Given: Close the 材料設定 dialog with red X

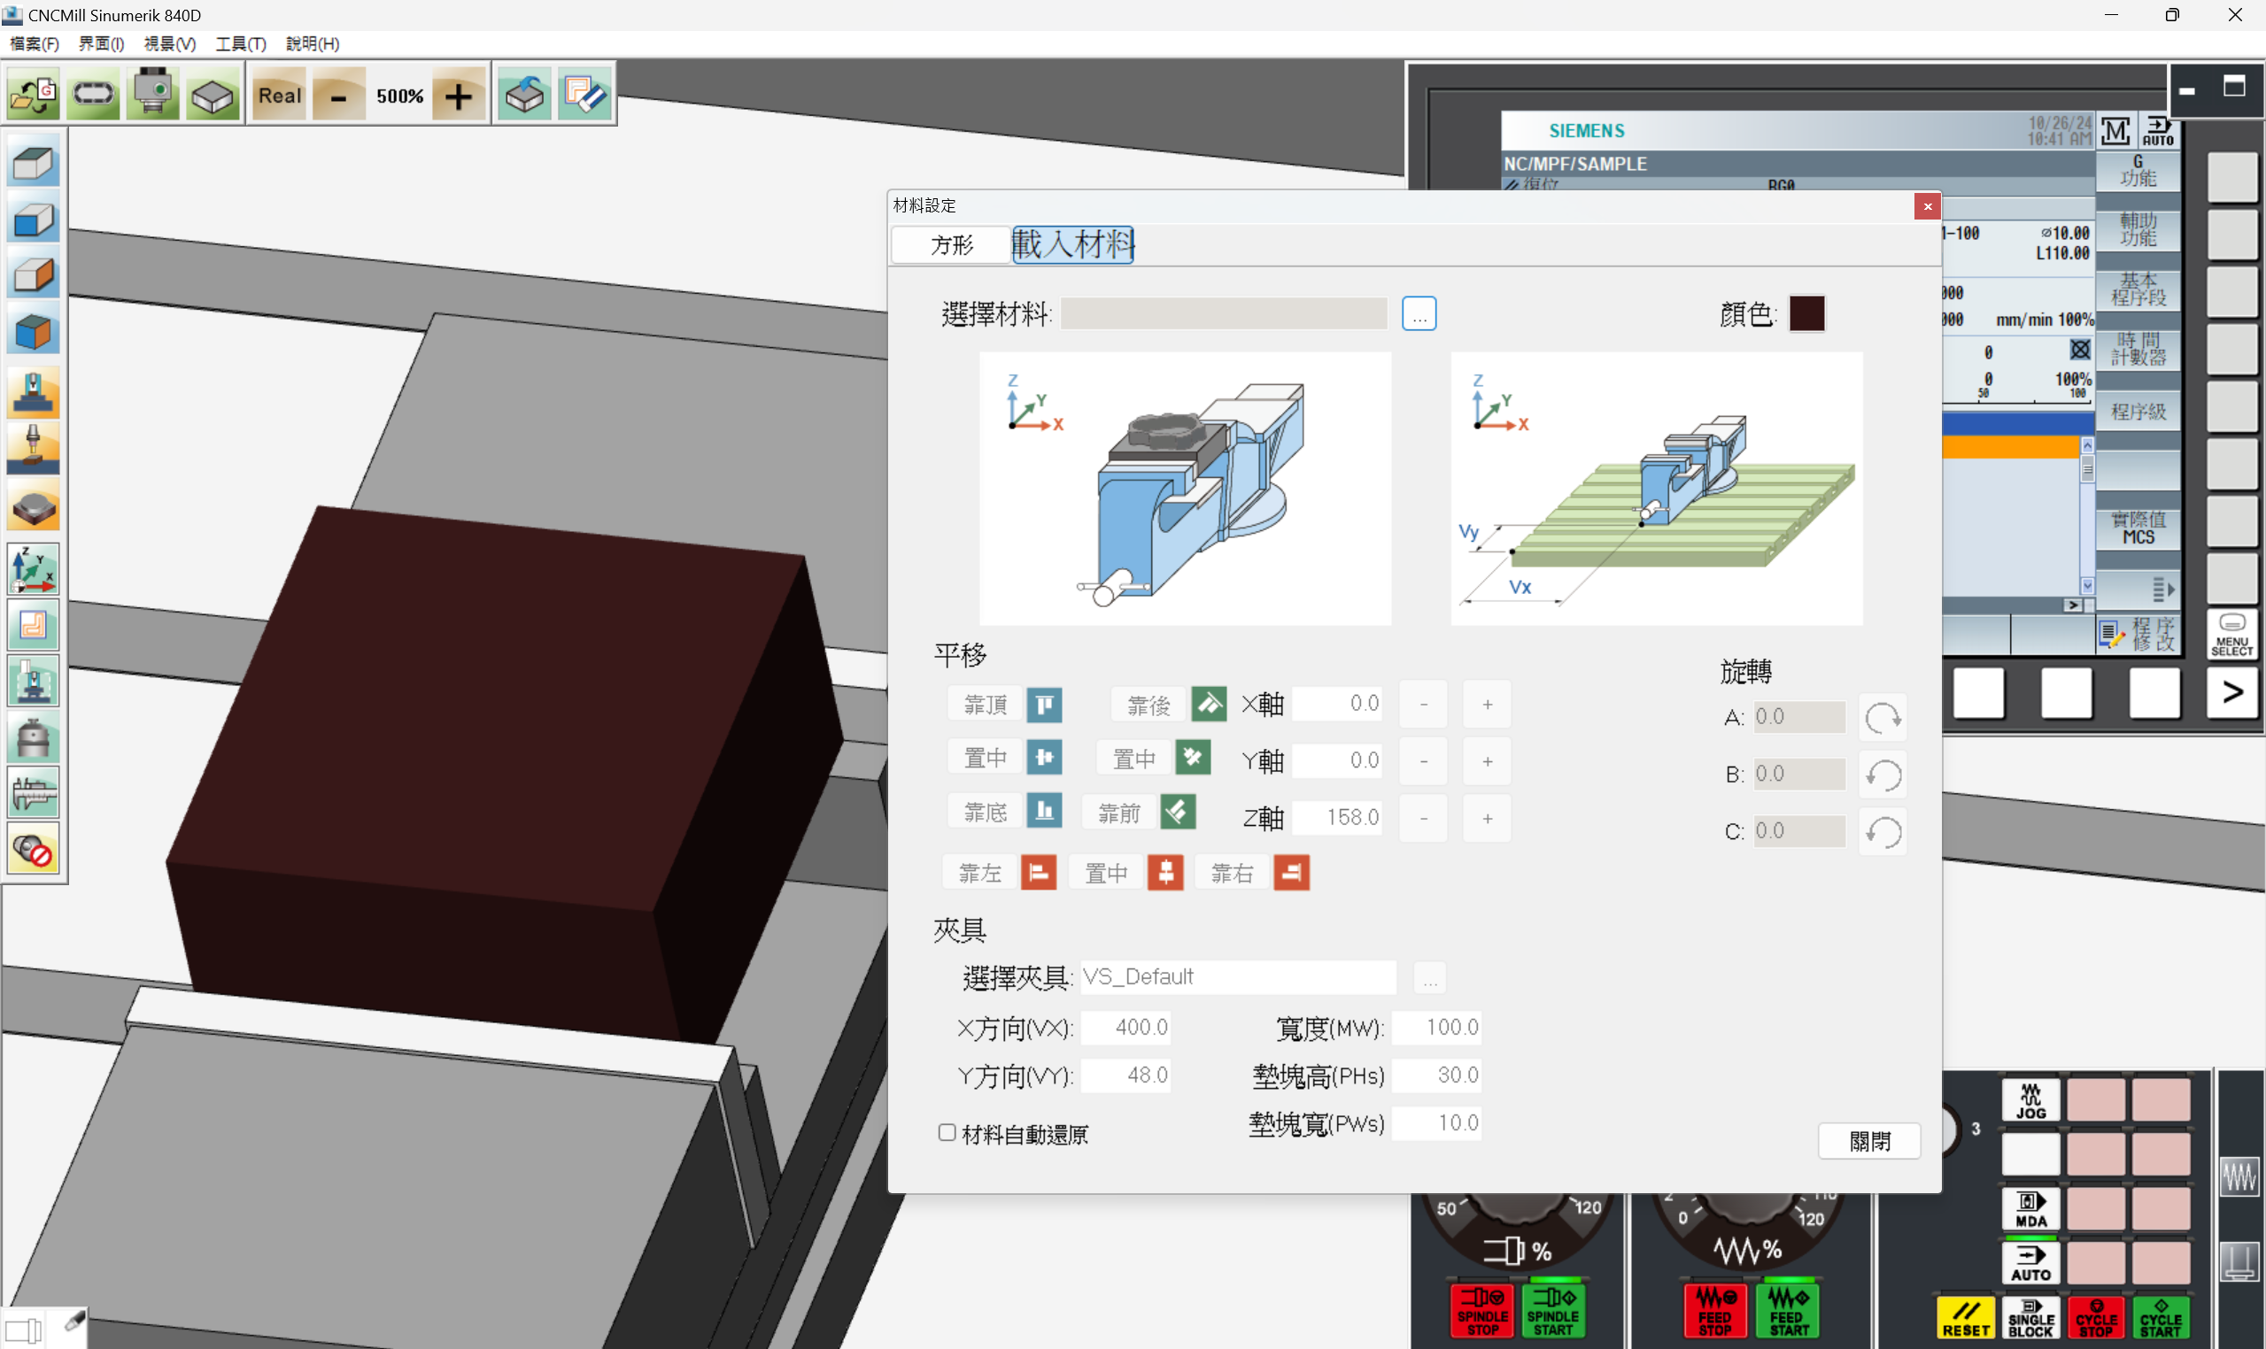Looking at the screenshot, I should (x=1927, y=206).
